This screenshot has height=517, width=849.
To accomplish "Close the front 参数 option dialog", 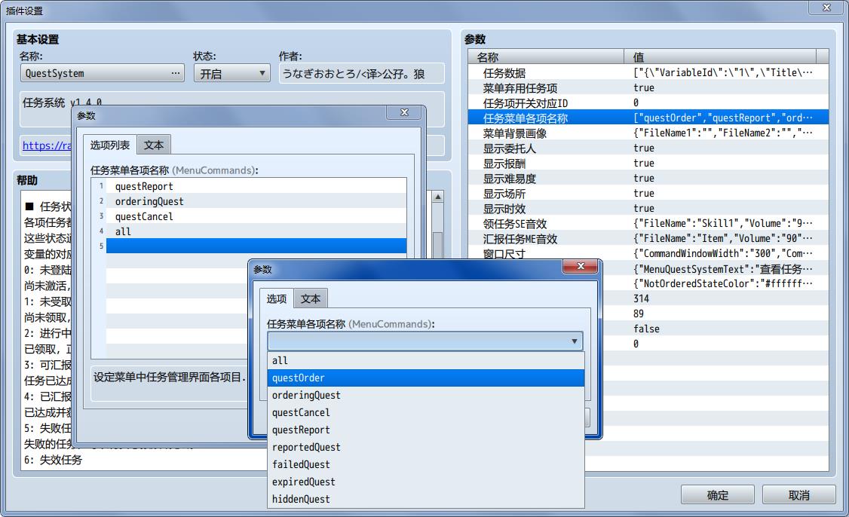I will 581,266.
